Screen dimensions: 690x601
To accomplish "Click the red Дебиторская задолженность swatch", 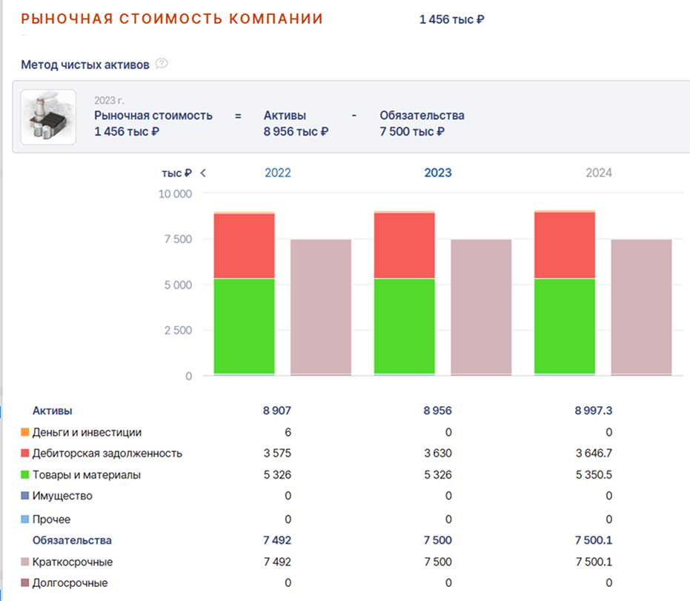I will click(25, 454).
